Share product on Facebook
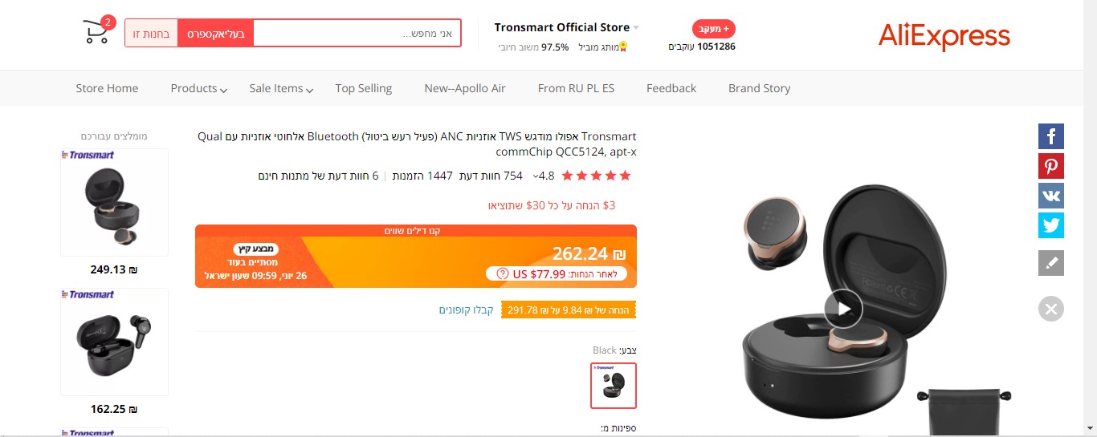1097x437 pixels. [1051, 136]
